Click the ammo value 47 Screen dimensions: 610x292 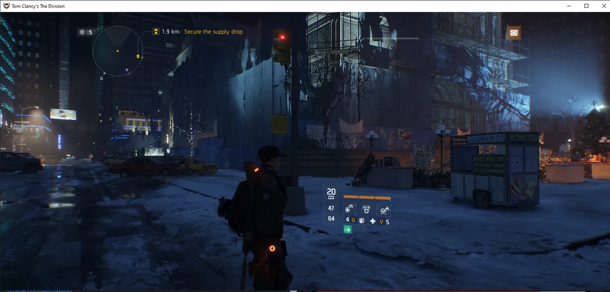(x=331, y=209)
